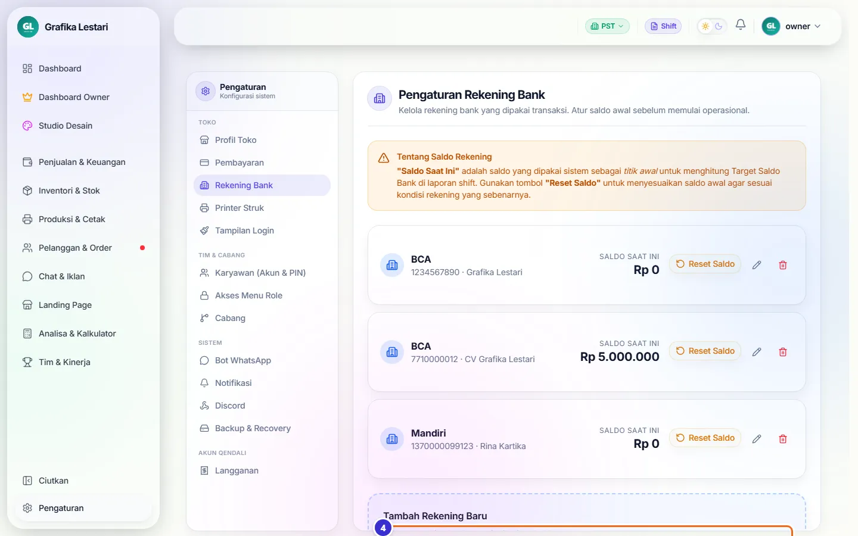Open Bot WhatsApp settings
This screenshot has width=858, height=536.
point(262,360)
